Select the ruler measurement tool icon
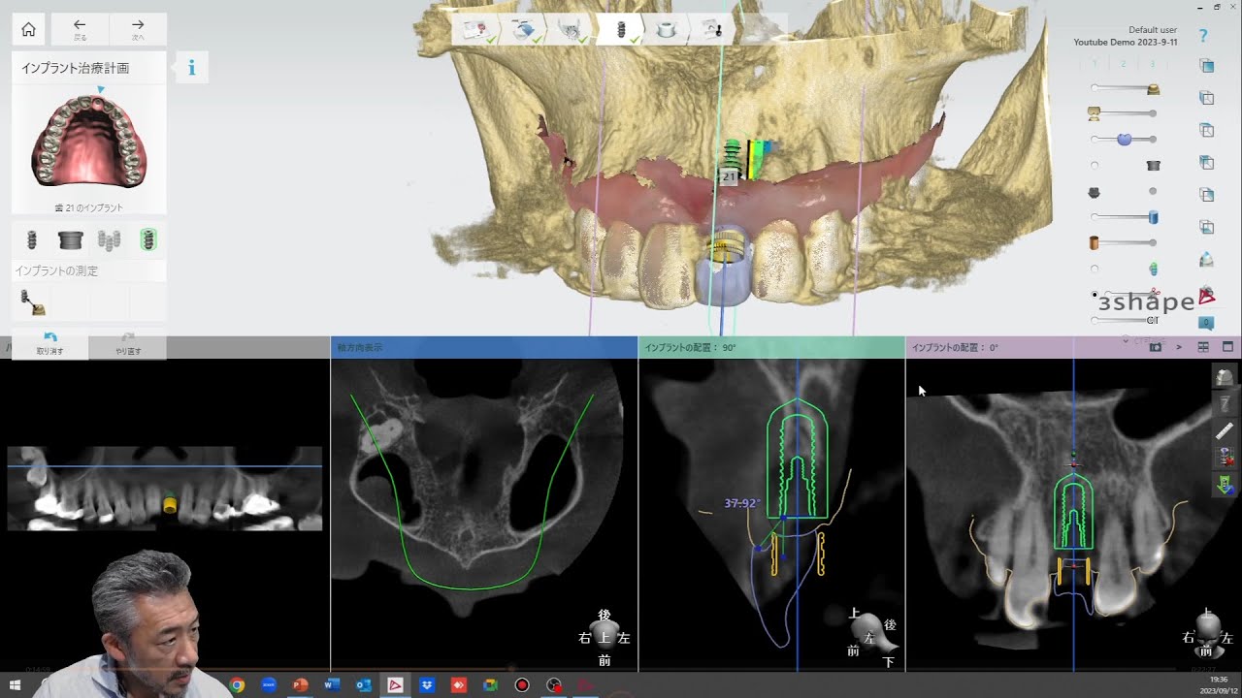Screen dimensions: 1242x698 1225,429
